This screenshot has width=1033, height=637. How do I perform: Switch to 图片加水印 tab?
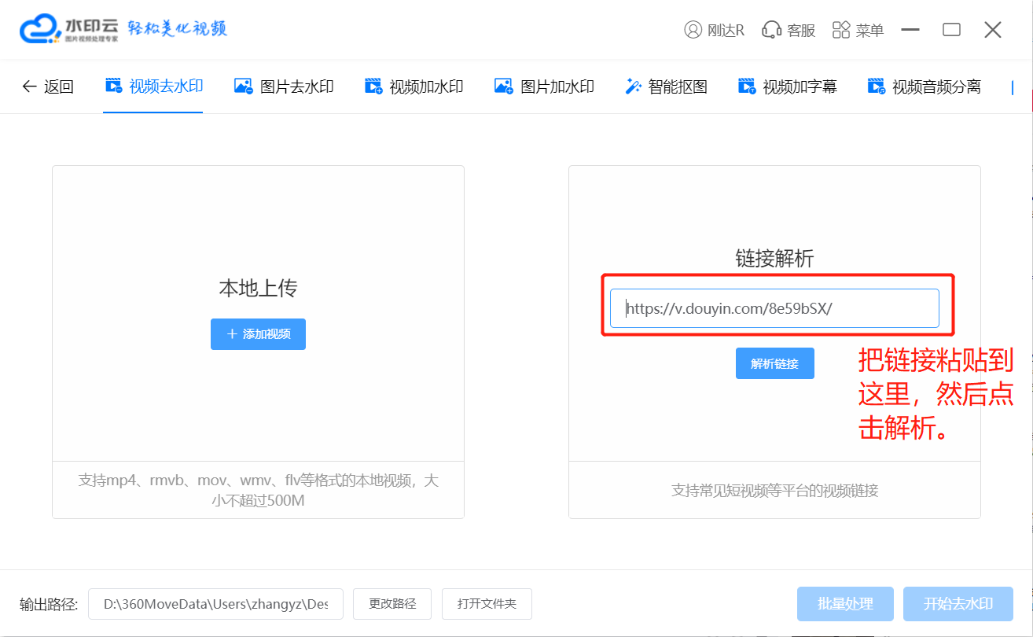click(x=544, y=87)
